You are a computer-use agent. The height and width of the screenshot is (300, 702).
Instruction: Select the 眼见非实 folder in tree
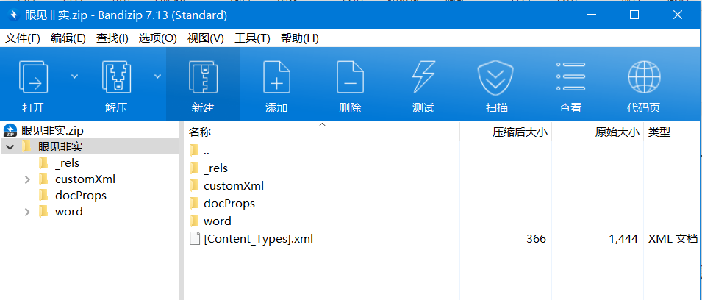point(60,147)
